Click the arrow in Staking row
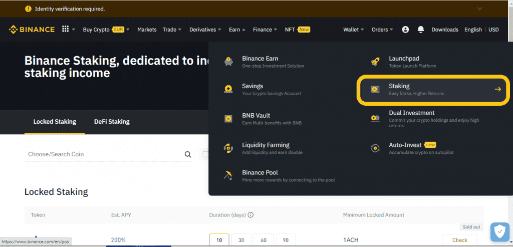The image size is (513, 247). coord(497,89)
